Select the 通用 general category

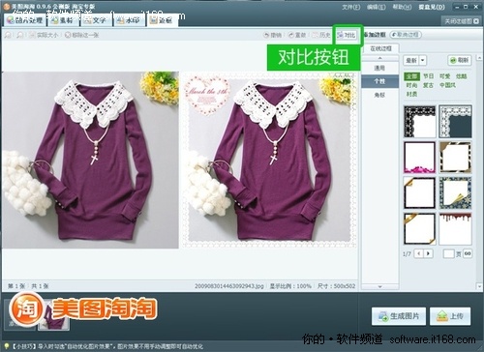(379, 68)
